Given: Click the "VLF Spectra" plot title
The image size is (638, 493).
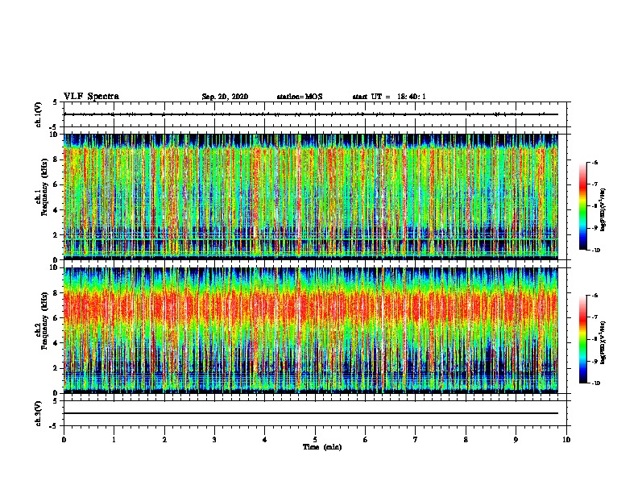Looking at the screenshot, I should click(91, 97).
